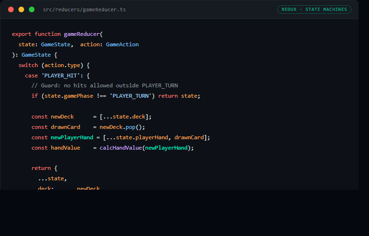The image size is (369, 236).
Task: Click the red close window dot
Action: coord(11,9)
